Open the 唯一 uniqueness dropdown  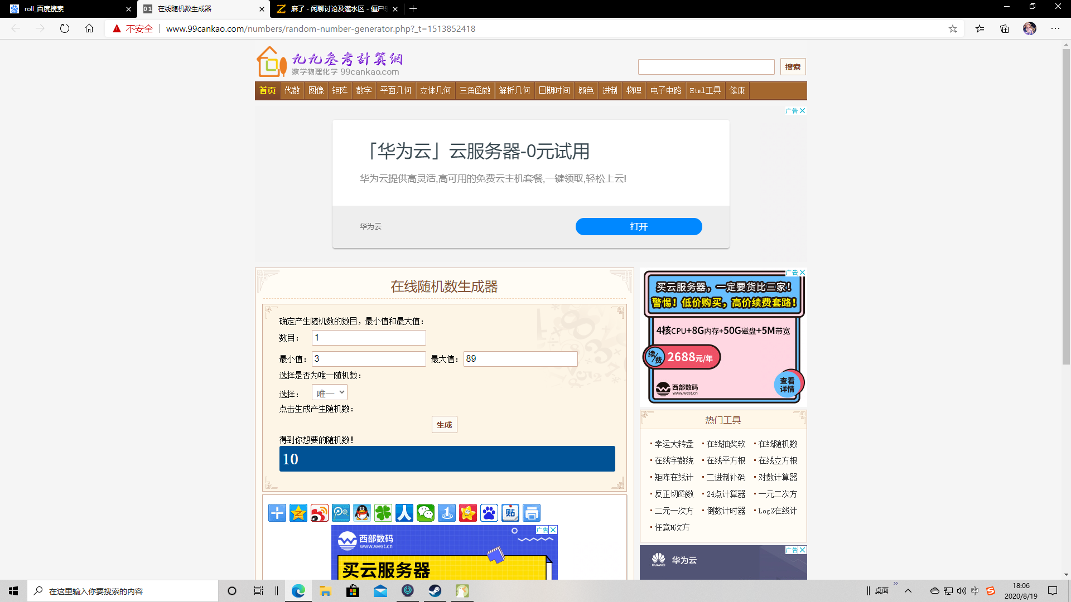pyautogui.click(x=329, y=392)
